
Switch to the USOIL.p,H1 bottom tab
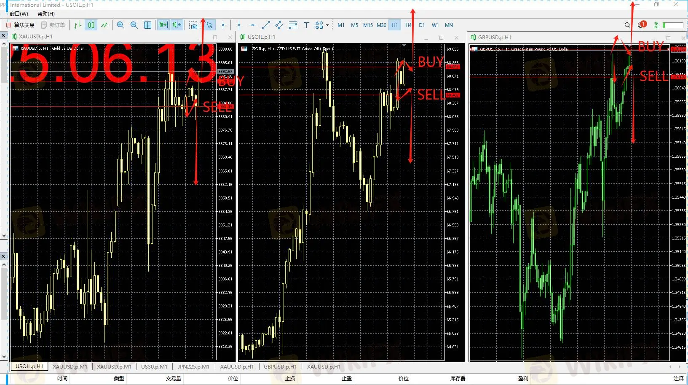click(29, 366)
